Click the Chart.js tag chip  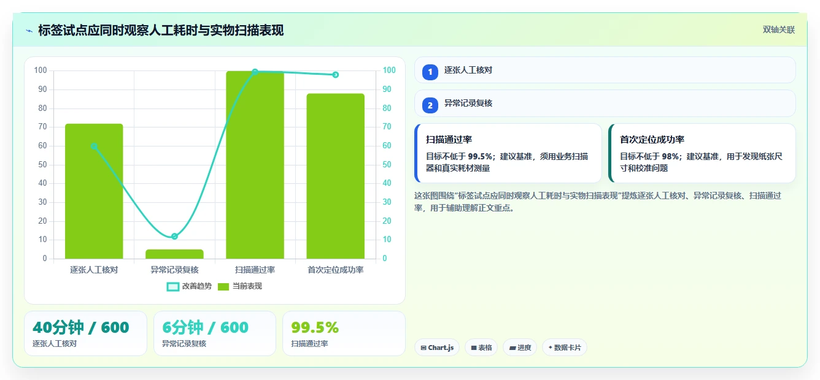click(437, 348)
